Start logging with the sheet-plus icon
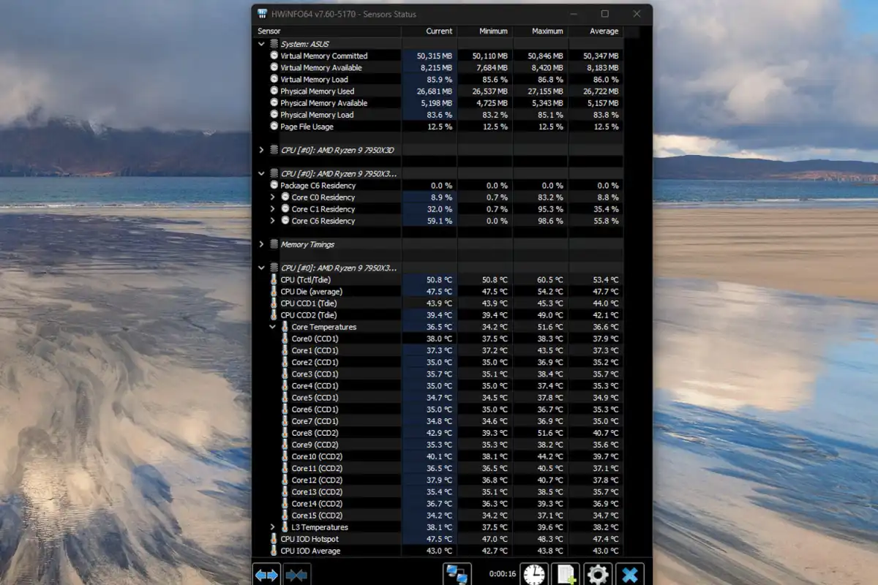This screenshot has height=585, width=878. point(566,575)
